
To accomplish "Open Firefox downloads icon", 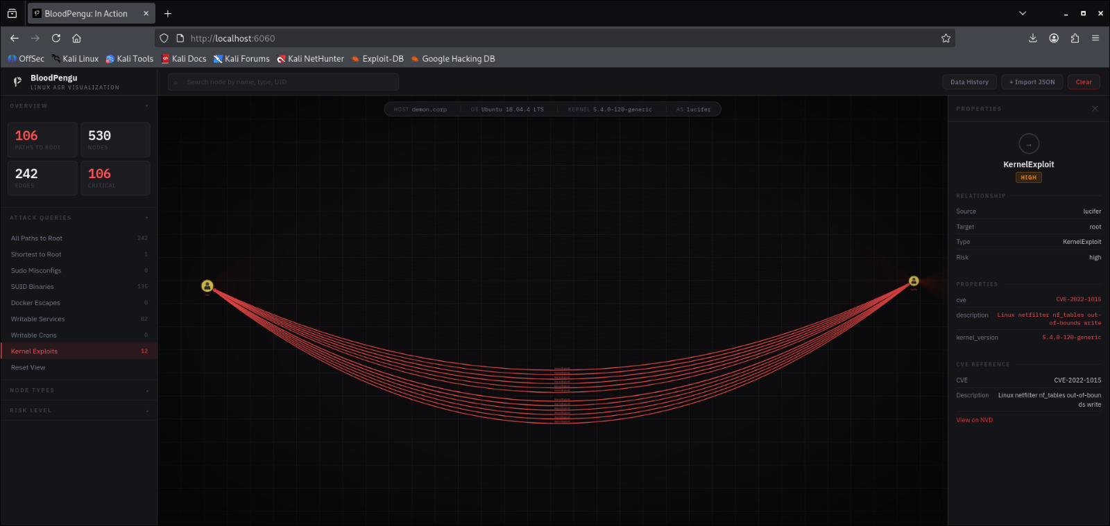I will tap(1033, 38).
